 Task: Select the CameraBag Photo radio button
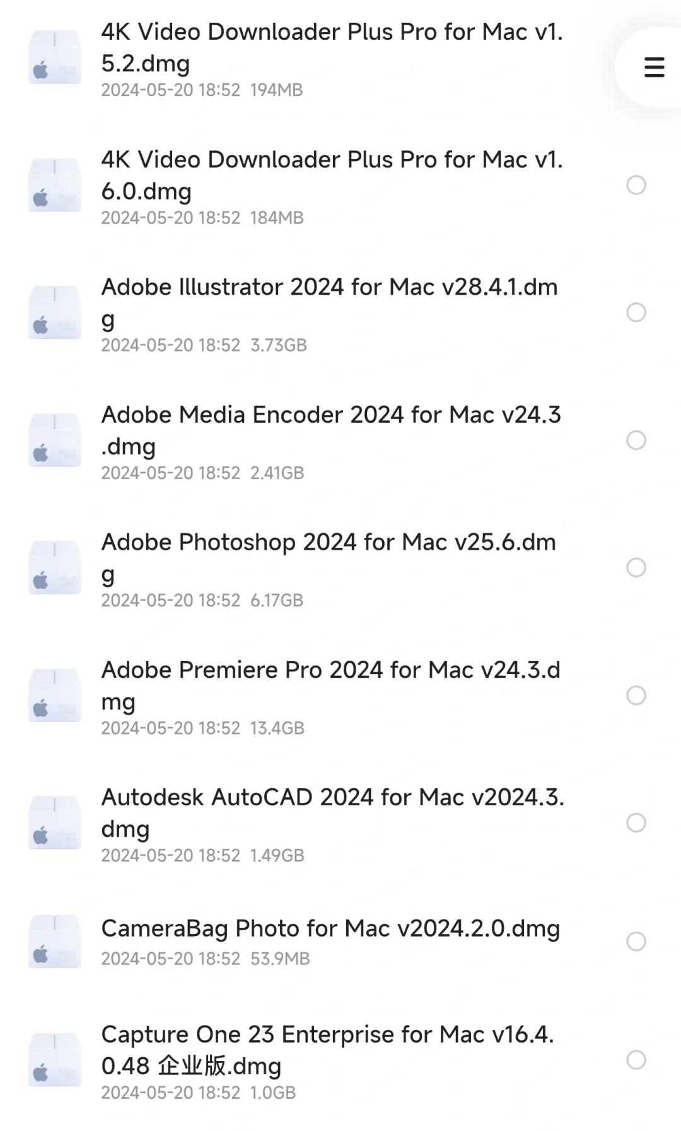point(636,941)
